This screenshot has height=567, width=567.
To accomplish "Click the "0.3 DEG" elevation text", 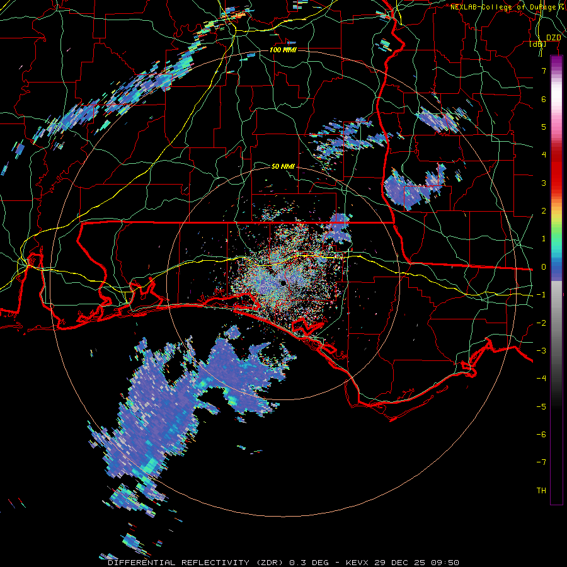I will coord(309,563).
